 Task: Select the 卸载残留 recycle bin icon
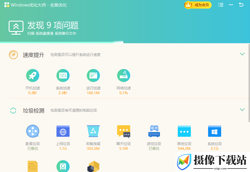(x=93, y=131)
